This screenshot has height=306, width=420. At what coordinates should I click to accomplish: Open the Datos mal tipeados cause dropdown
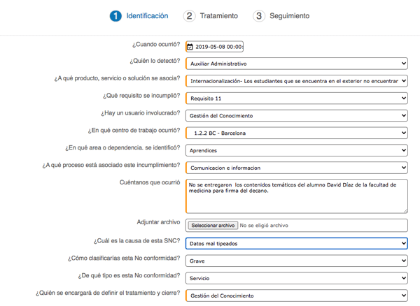297,243
